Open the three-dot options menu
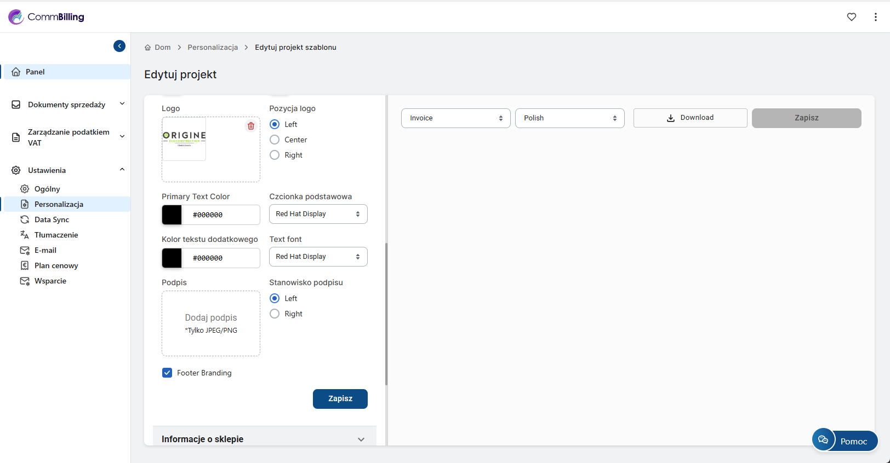The height and width of the screenshot is (463, 890). point(875,17)
